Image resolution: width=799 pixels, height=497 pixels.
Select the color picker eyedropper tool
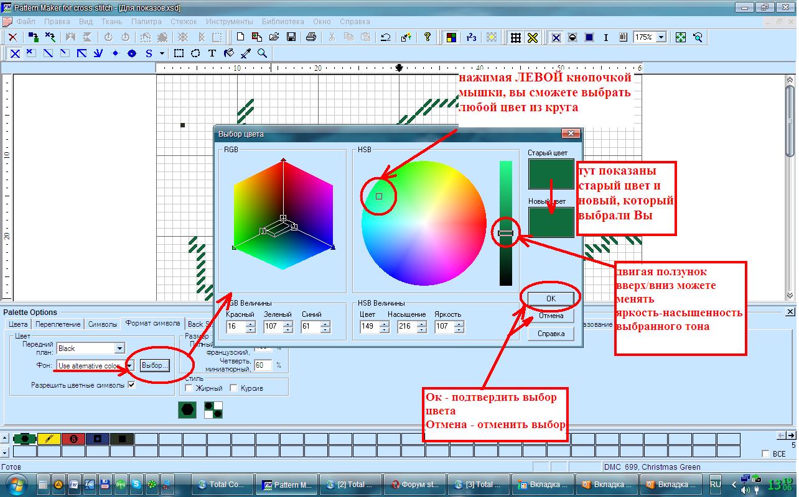coord(246,53)
